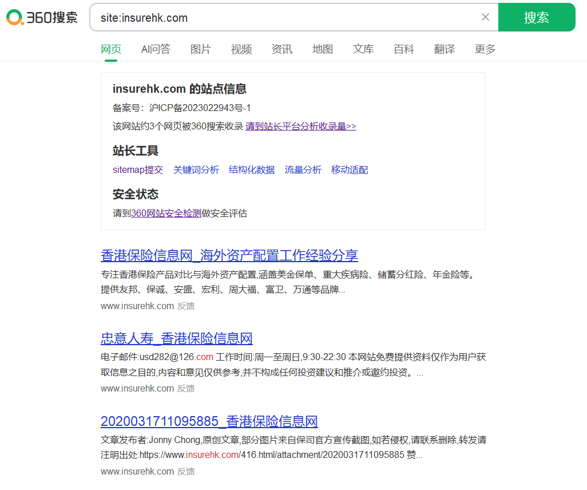
Task: Click the 360搜索 logo
Action: point(41,17)
